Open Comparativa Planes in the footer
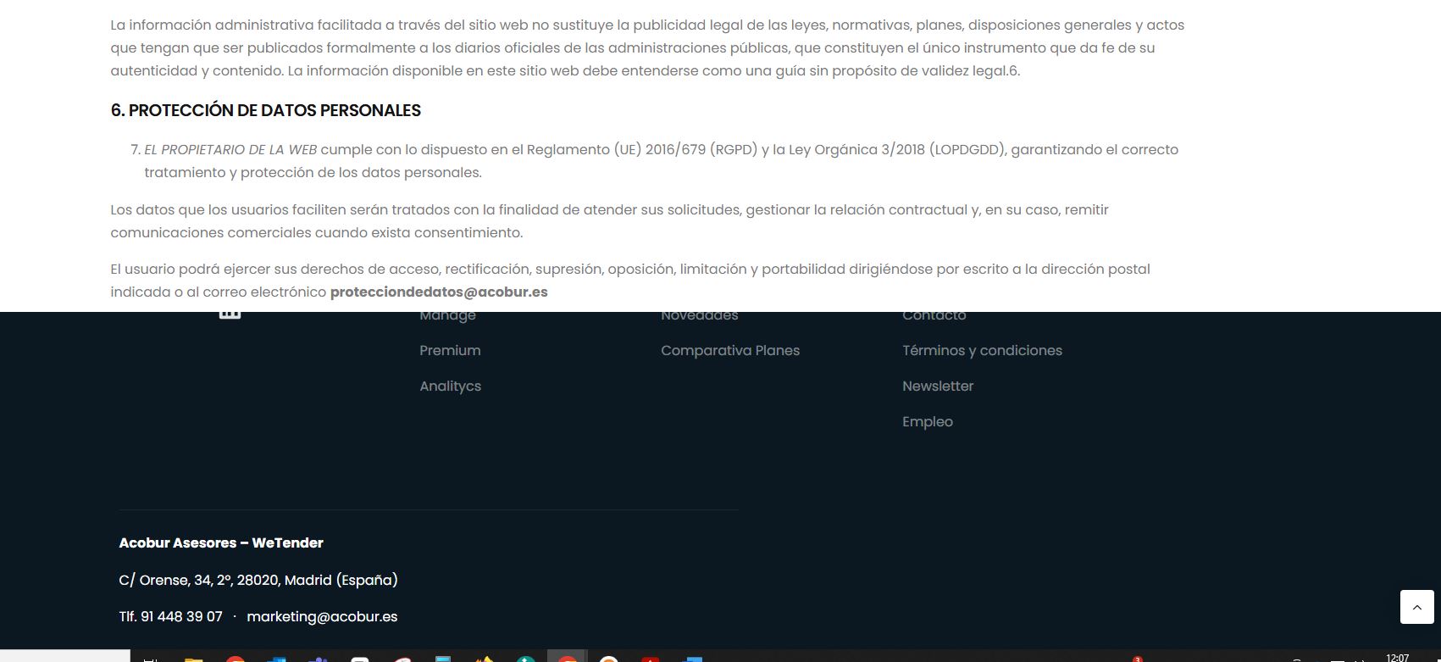Viewport: 1441px width, 662px height. (x=729, y=350)
